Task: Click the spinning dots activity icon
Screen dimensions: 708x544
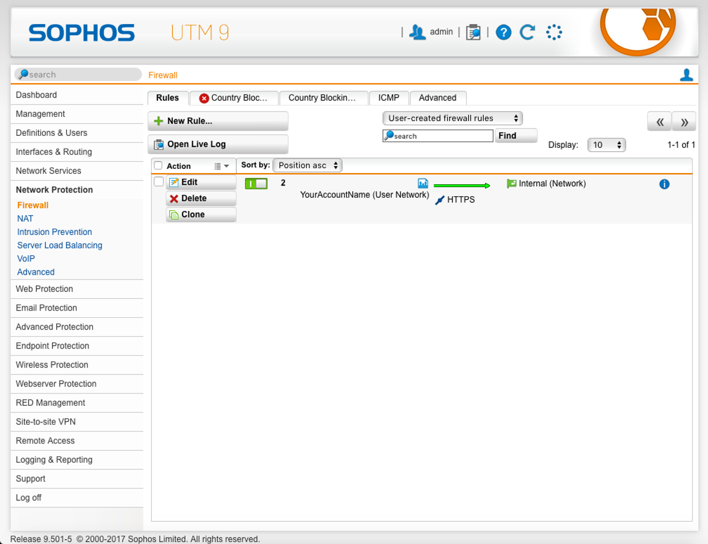Action: (554, 32)
